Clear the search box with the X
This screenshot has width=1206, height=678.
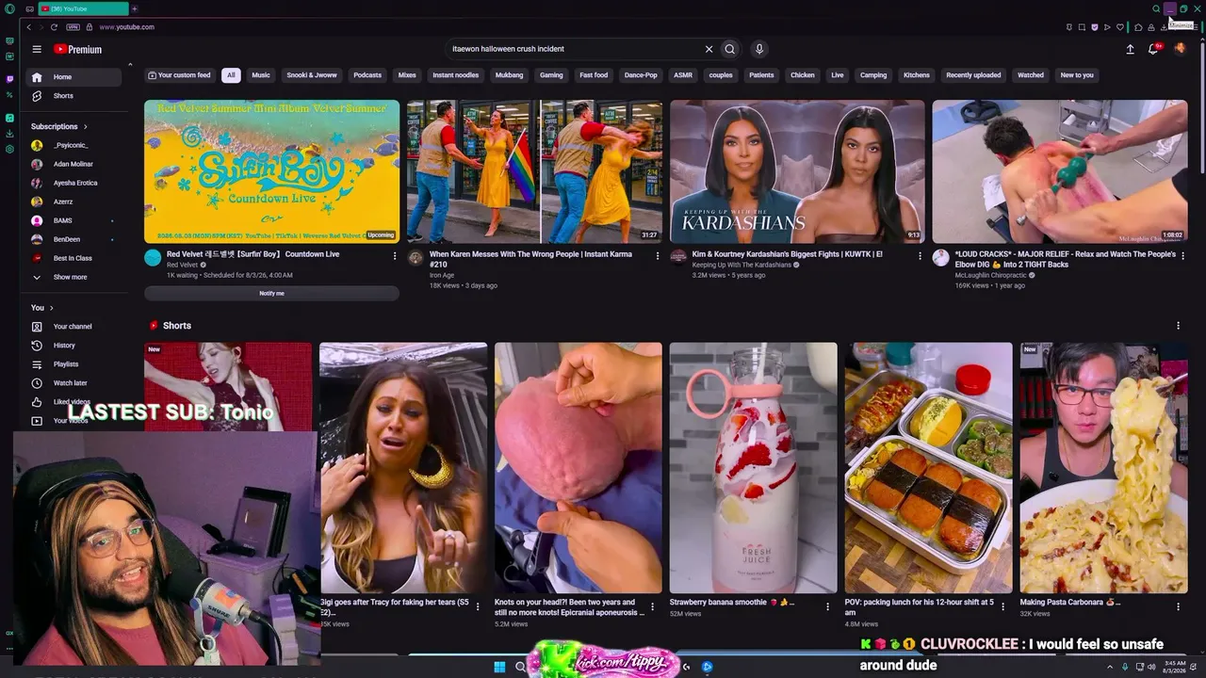pyautogui.click(x=709, y=49)
